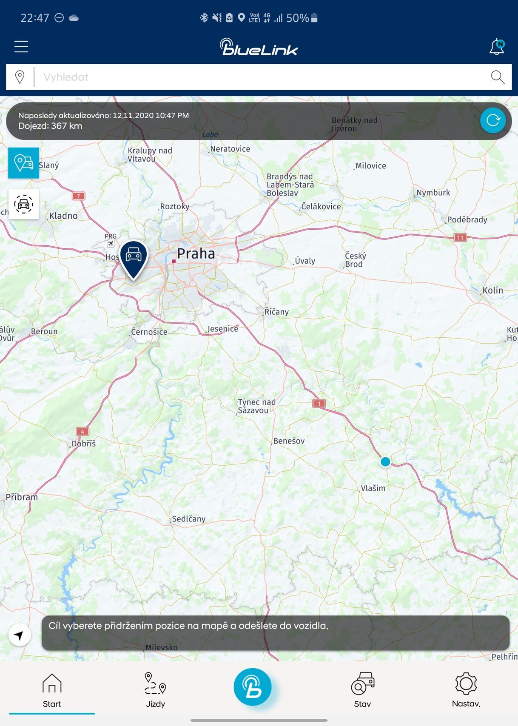The width and height of the screenshot is (518, 726).
Task: Tap the Bluelink logo header
Action: tap(259, 47)
